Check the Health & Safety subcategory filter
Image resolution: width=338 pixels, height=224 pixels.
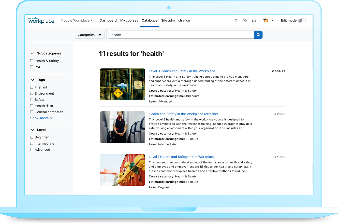(x=32, y=61)
